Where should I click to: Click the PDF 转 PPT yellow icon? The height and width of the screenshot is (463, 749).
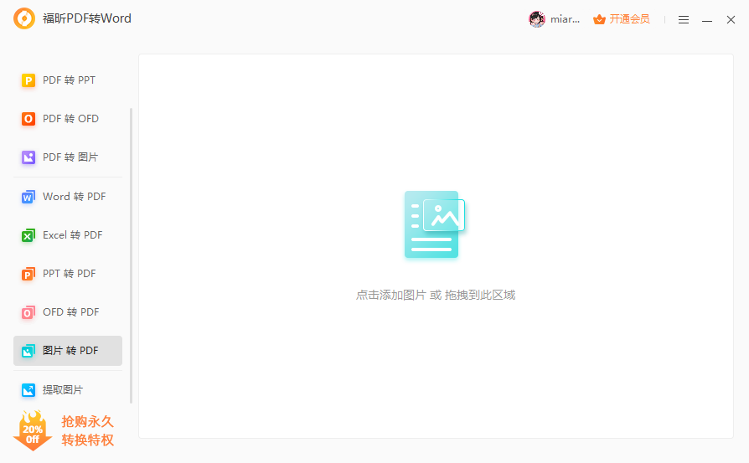click(28, 80)
